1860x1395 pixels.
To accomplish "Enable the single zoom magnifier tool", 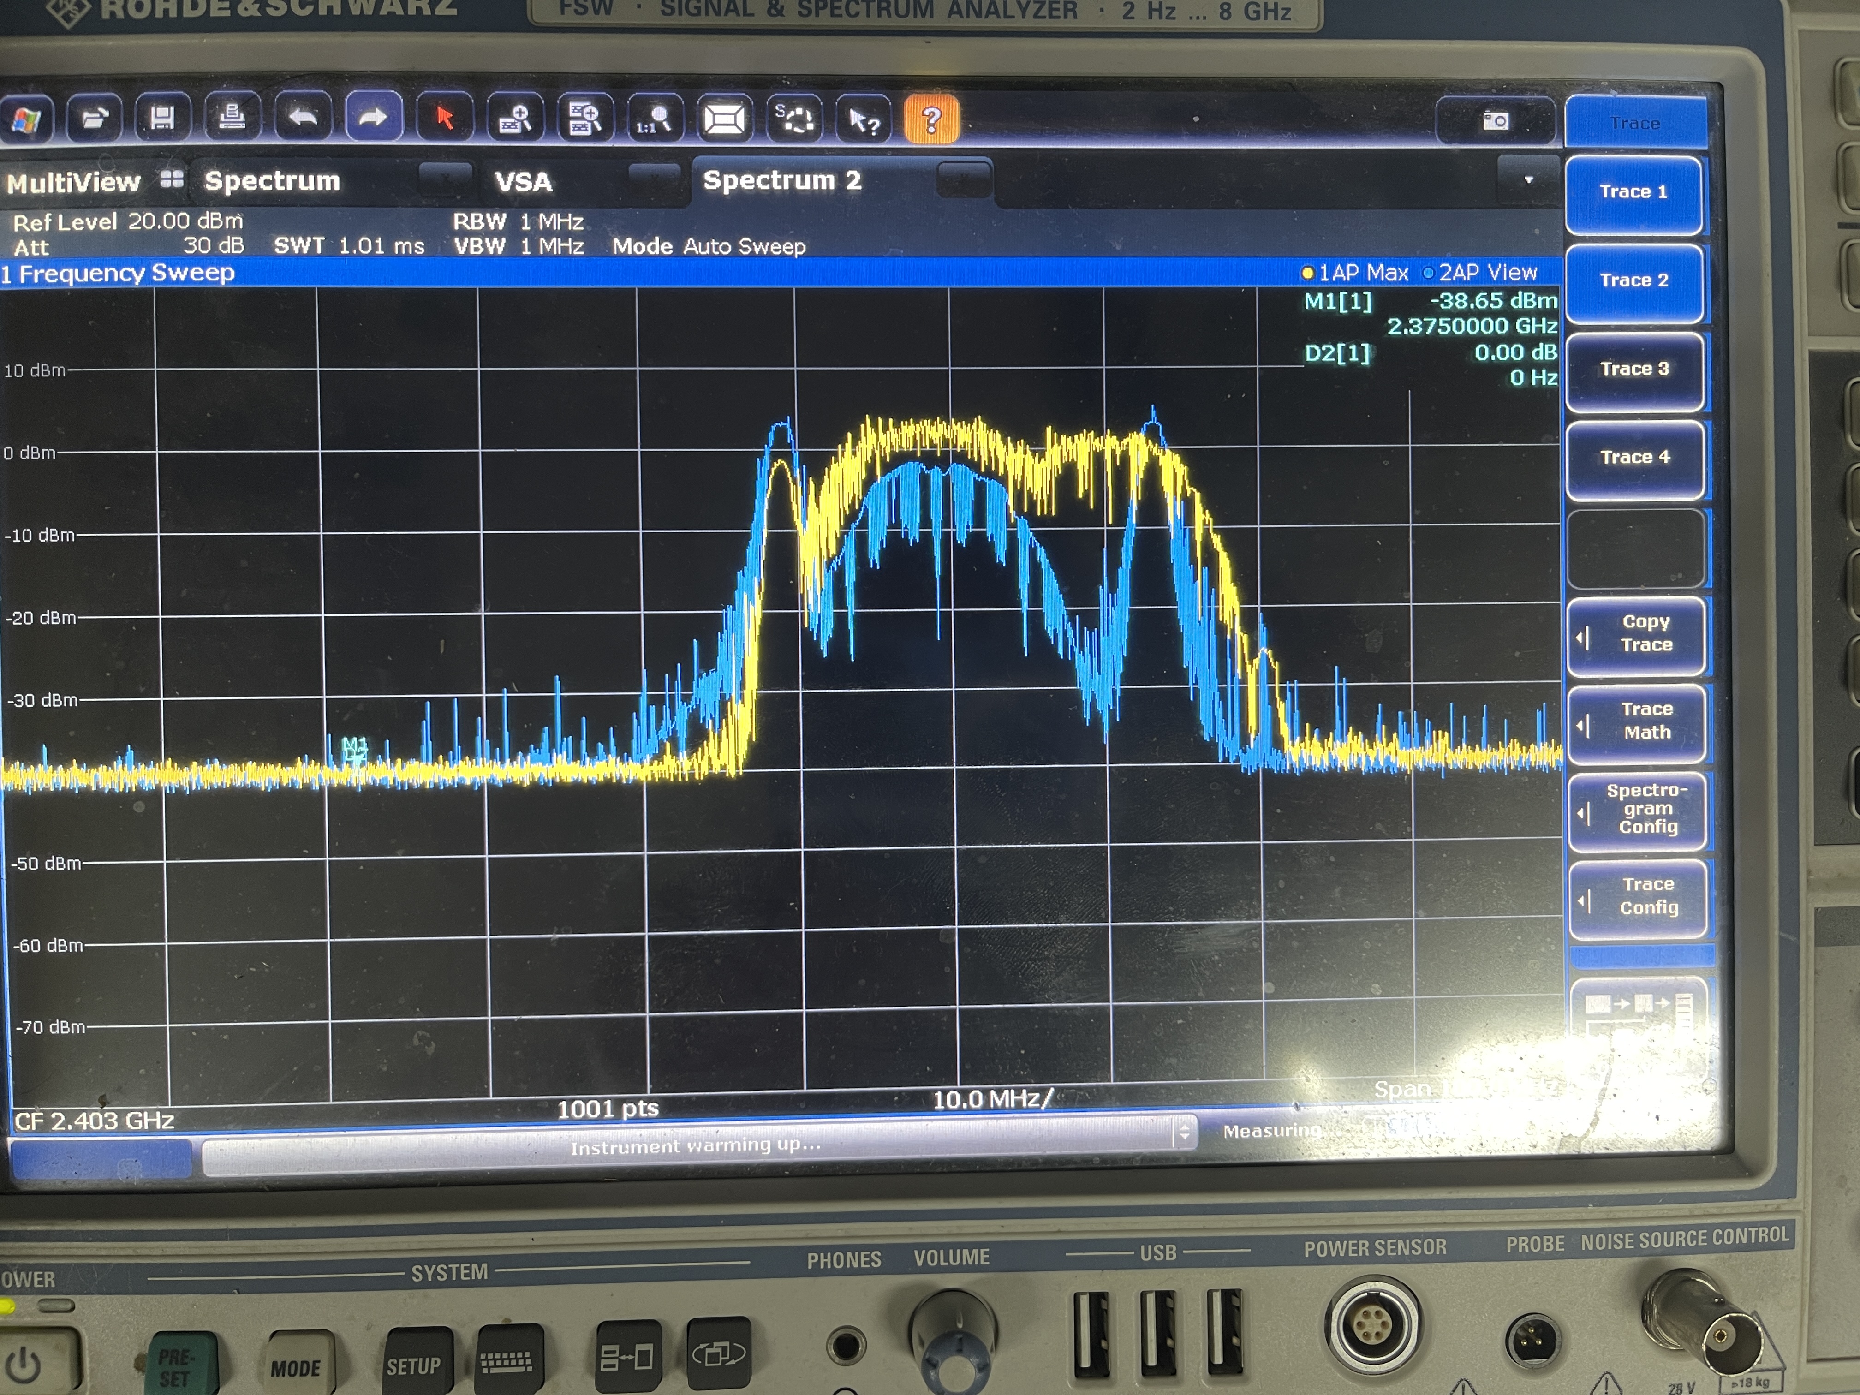I will point(515,118).
